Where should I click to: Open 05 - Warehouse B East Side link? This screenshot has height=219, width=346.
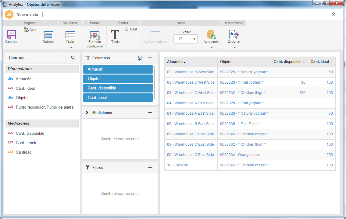(190, 124)
